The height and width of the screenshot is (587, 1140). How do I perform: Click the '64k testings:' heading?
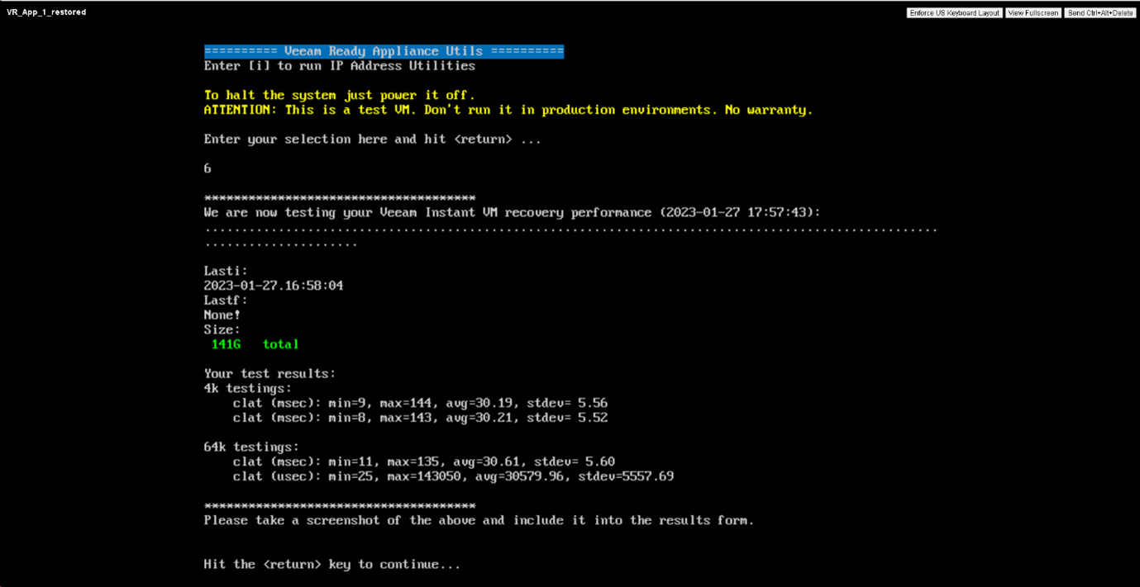[x=251, y=447]
